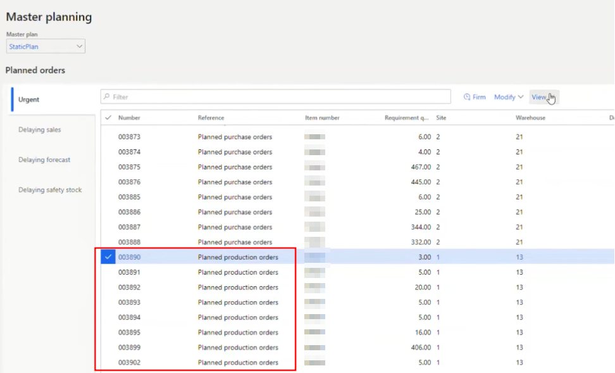Uncheck the selected row 003890 checkbox

tap(108, 256)
